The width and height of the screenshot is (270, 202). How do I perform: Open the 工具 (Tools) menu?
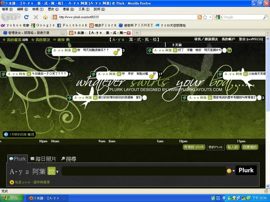(x=84, y=9)
